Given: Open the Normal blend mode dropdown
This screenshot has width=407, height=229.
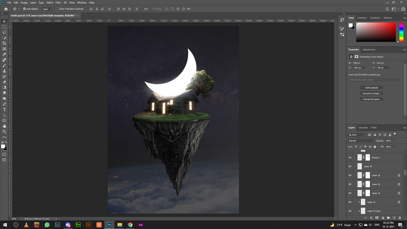Looking at the screenshot, I should (361, 140).
